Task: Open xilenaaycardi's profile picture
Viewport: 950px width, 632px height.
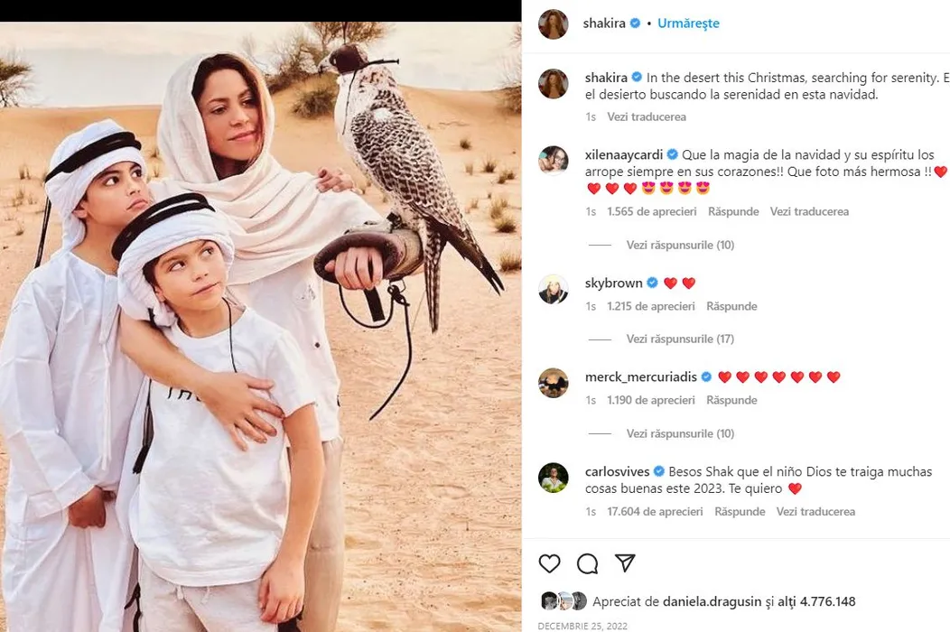Action: tap(554, 161)
